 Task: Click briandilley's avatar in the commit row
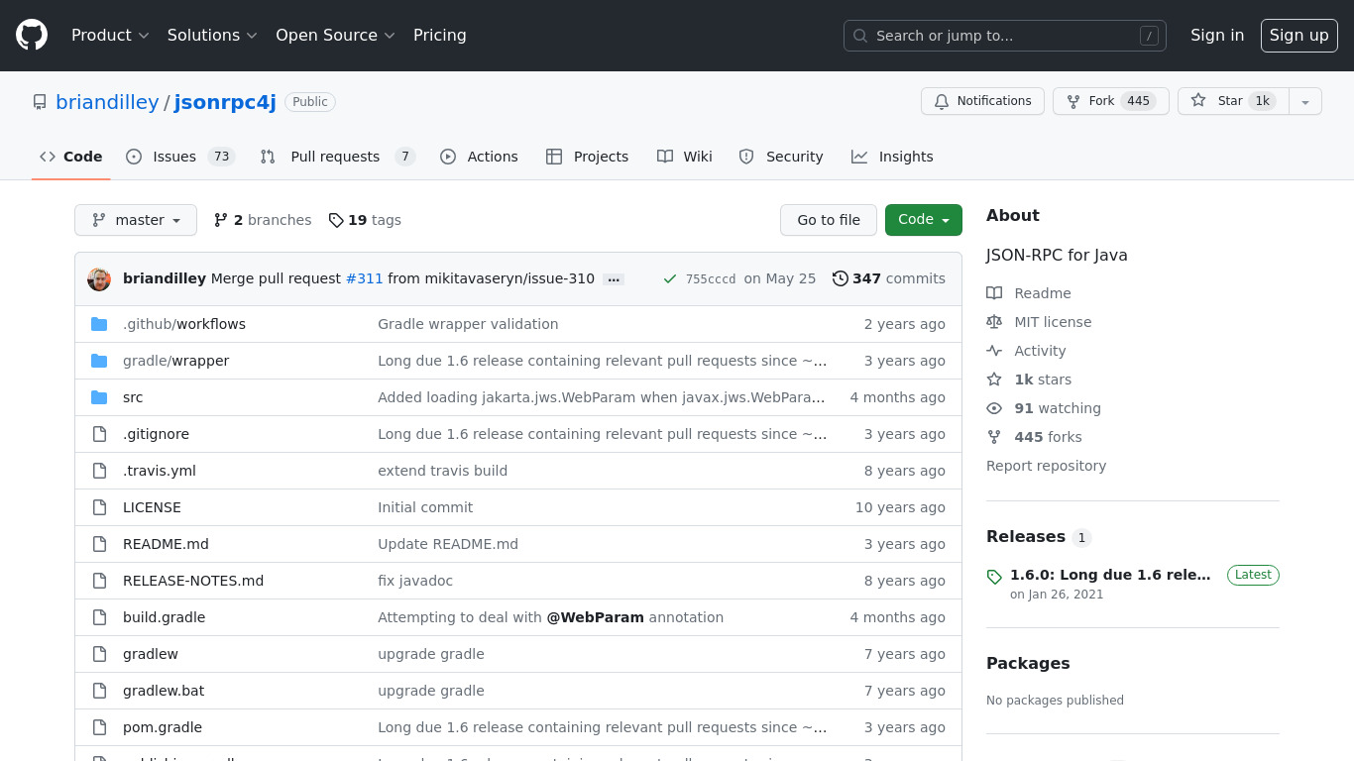tap(99, 279)
